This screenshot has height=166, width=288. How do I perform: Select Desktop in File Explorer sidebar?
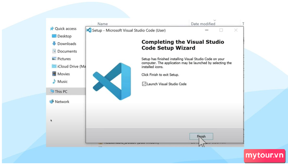pyautogui.click(x=64, y=36)
